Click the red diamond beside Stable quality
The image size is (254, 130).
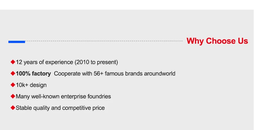13,108
